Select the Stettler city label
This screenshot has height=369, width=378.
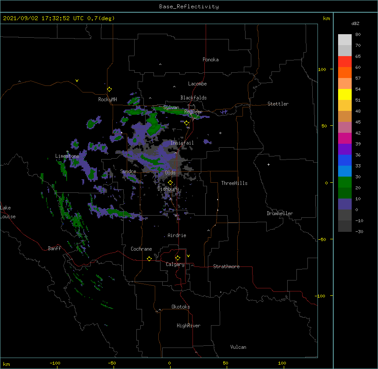(278, 104)
